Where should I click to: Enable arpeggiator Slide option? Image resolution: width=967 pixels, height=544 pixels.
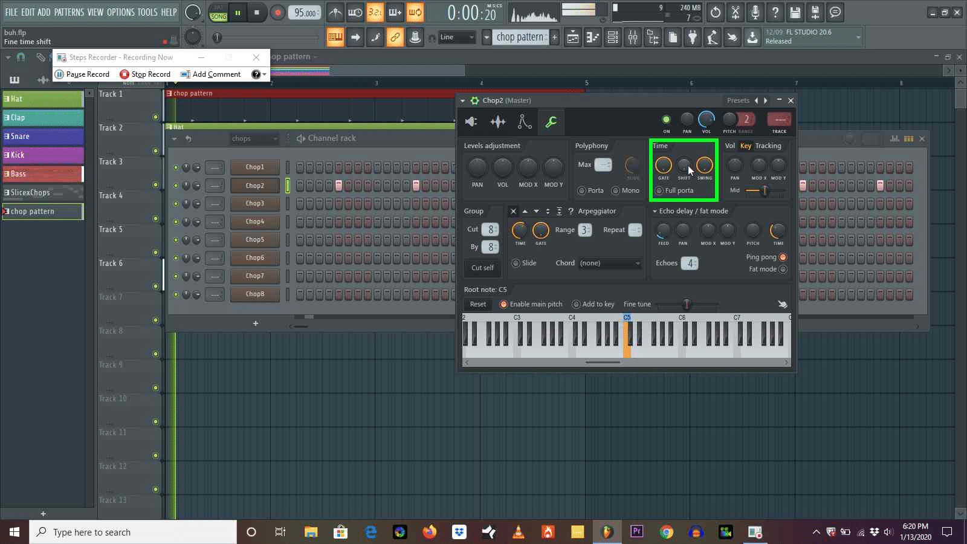click(524, 263)
